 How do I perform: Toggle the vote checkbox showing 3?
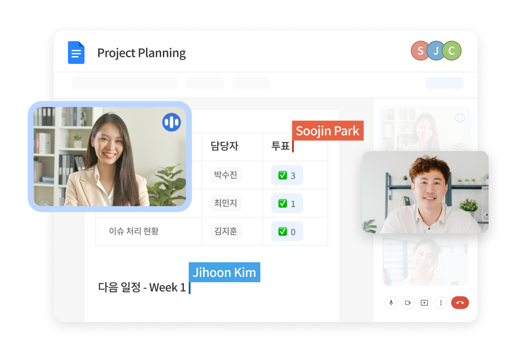283,175
